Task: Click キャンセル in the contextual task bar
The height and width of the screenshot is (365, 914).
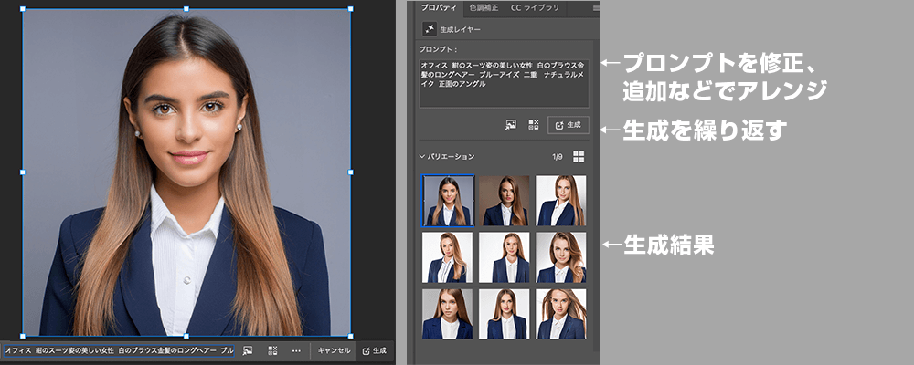Action: (x=334, y=350)
